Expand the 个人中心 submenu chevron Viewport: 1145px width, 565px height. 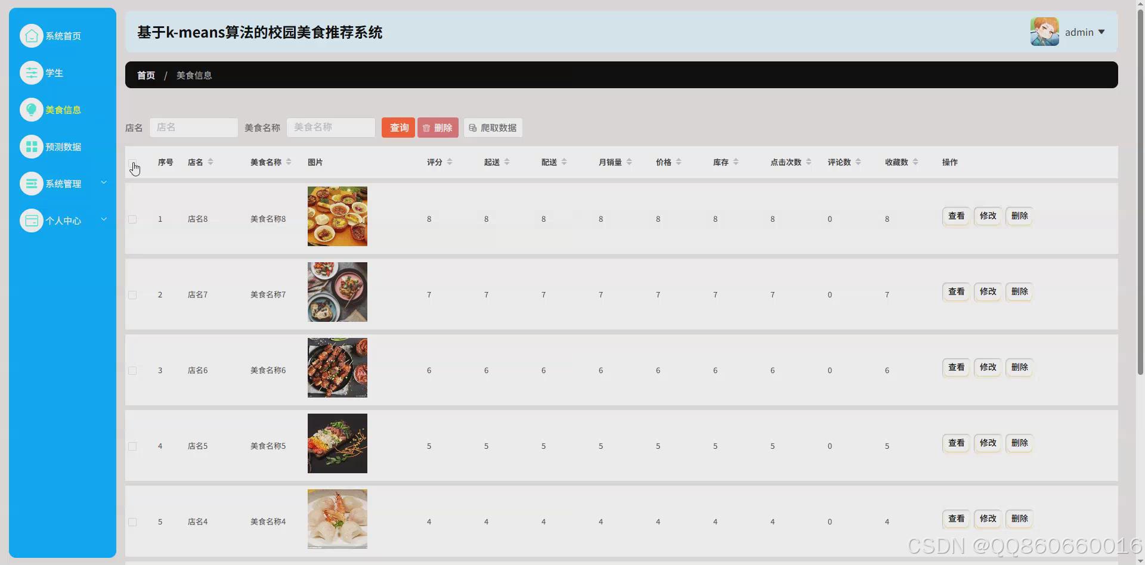(x=104, y=219)
